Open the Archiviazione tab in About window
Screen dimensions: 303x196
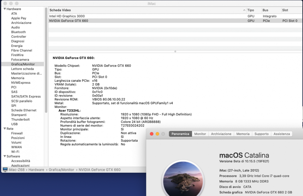point(221,134)
